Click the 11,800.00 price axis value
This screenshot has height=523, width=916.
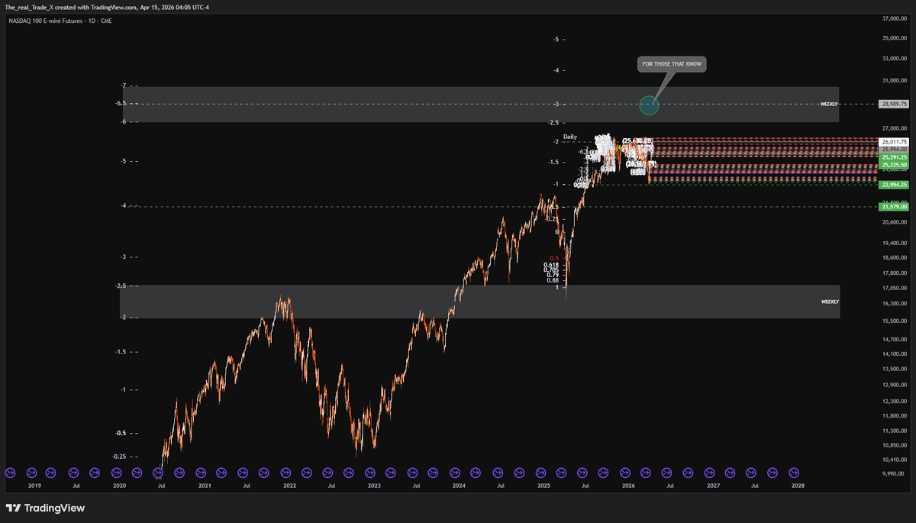tap(894, 415)
